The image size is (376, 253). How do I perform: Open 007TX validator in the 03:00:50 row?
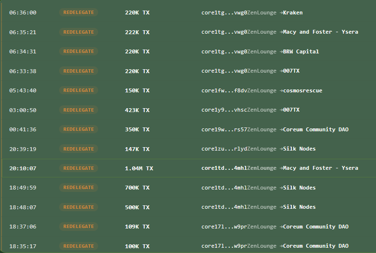pos(291,110)
